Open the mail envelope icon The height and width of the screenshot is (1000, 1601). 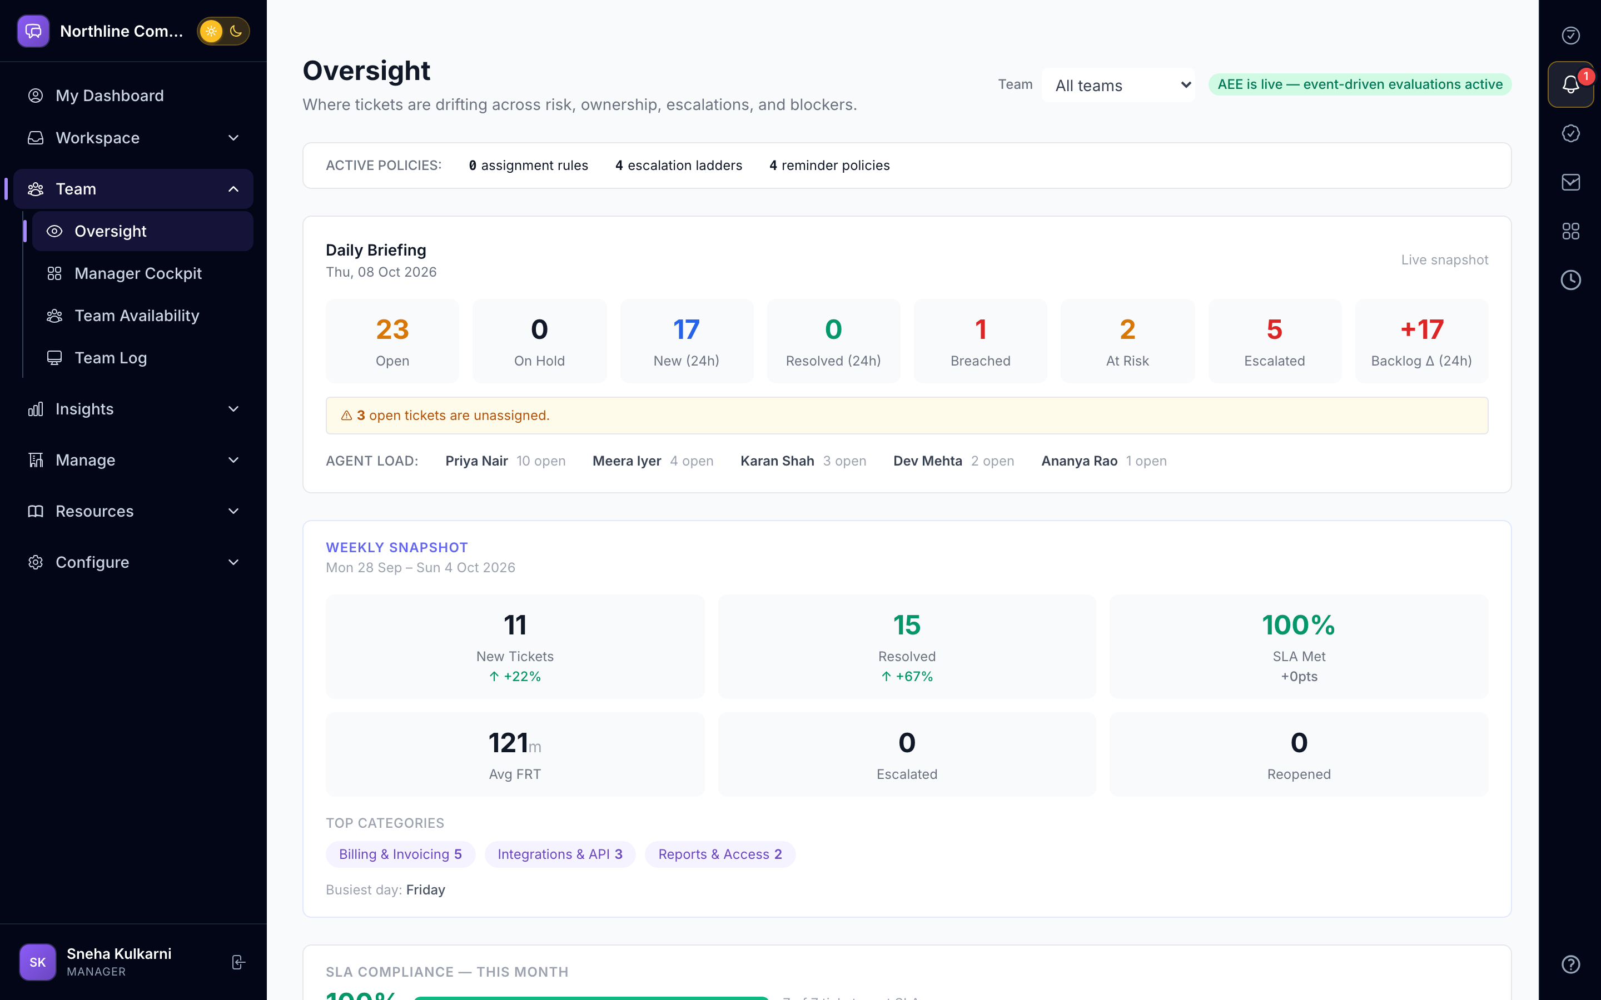[x=1570, y=183]
